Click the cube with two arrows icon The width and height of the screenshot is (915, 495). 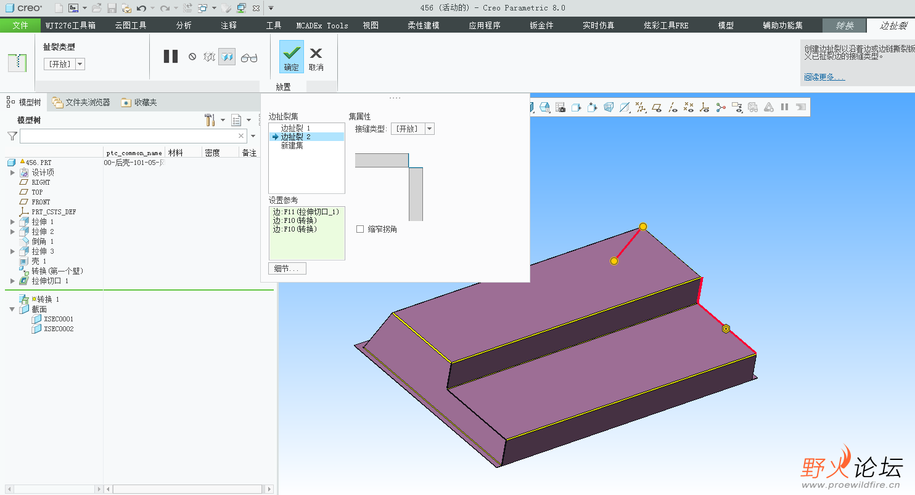coord(593,107)
